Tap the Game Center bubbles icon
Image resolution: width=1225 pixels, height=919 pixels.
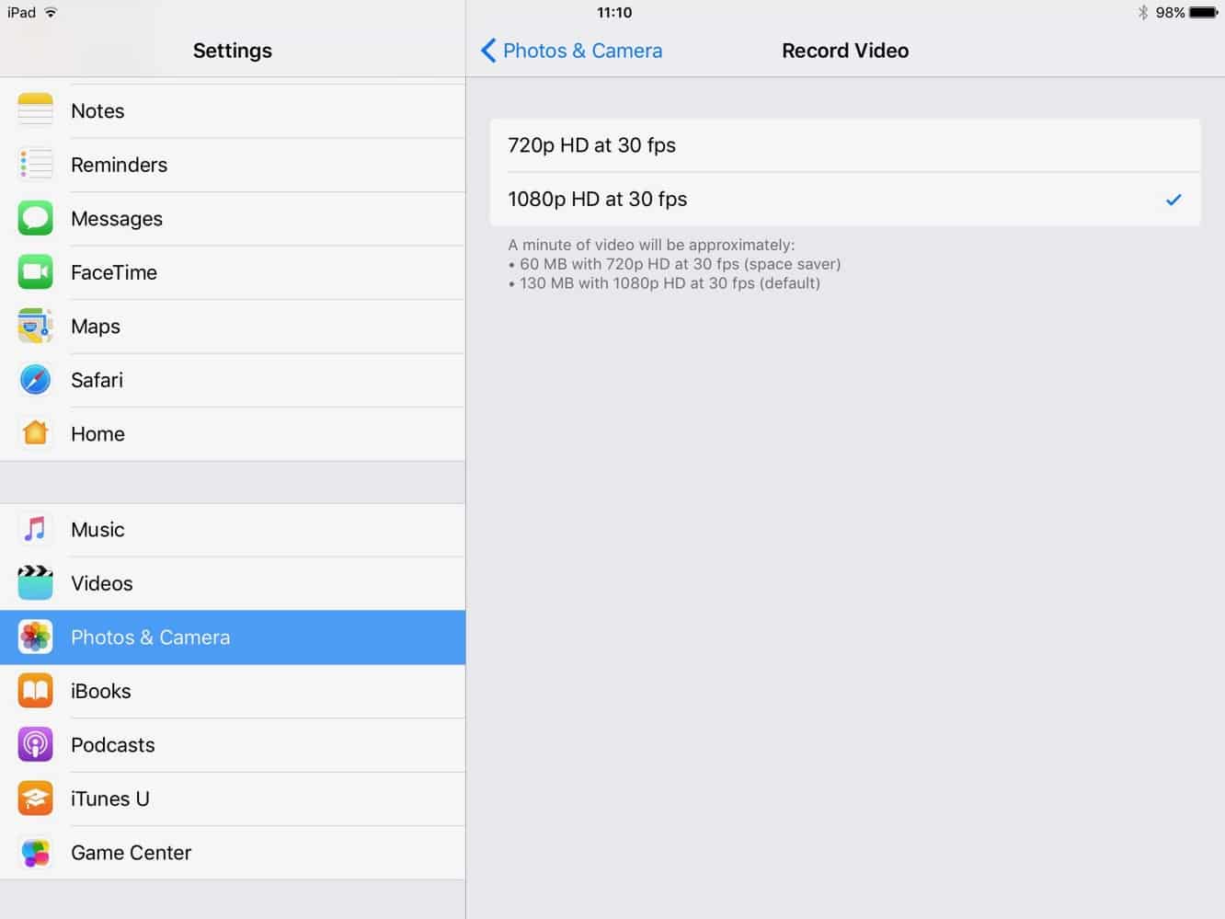[x=36, y=853]
